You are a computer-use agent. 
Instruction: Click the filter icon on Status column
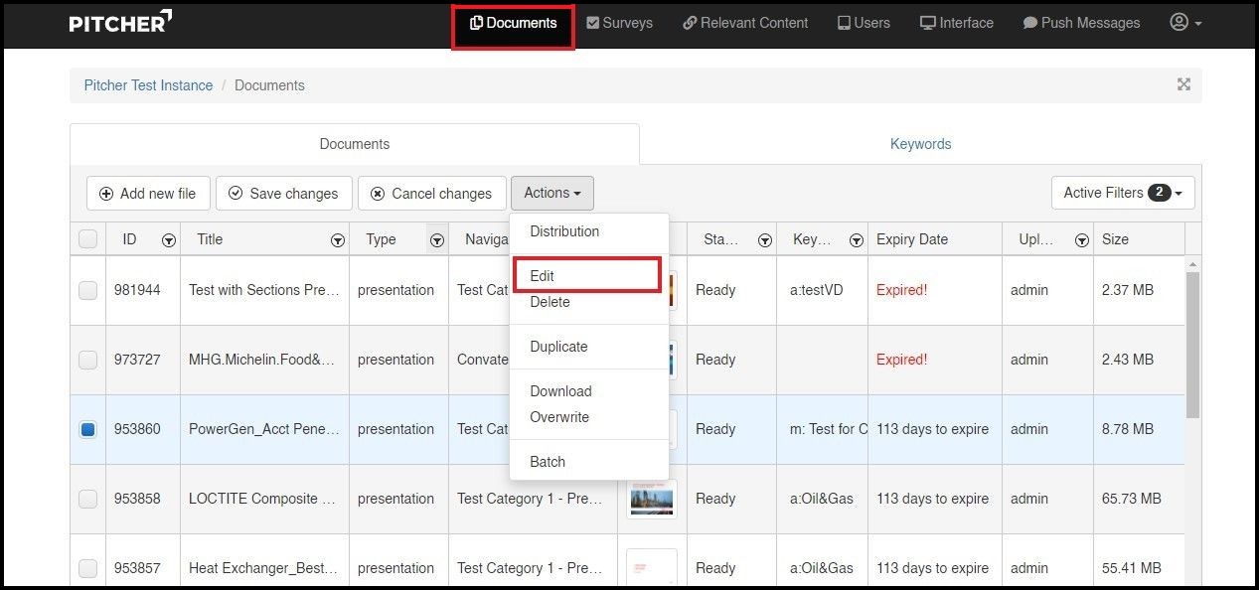(765, 239)
